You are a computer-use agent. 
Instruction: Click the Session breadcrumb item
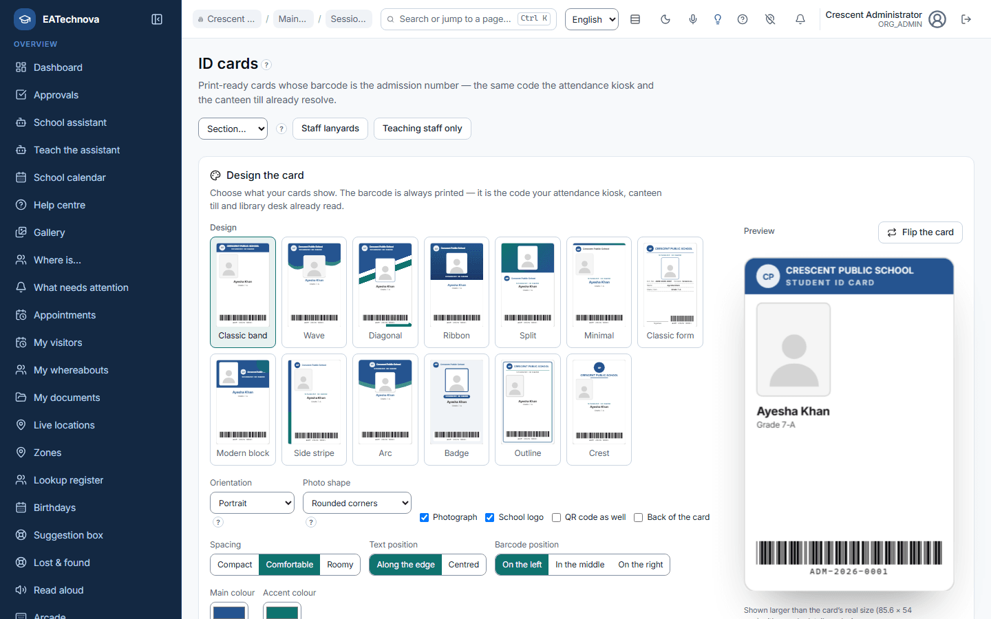point(349,19)
